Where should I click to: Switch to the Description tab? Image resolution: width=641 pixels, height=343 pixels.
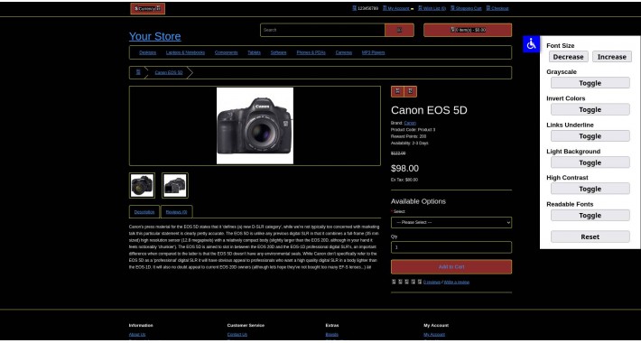click(144, 212)
